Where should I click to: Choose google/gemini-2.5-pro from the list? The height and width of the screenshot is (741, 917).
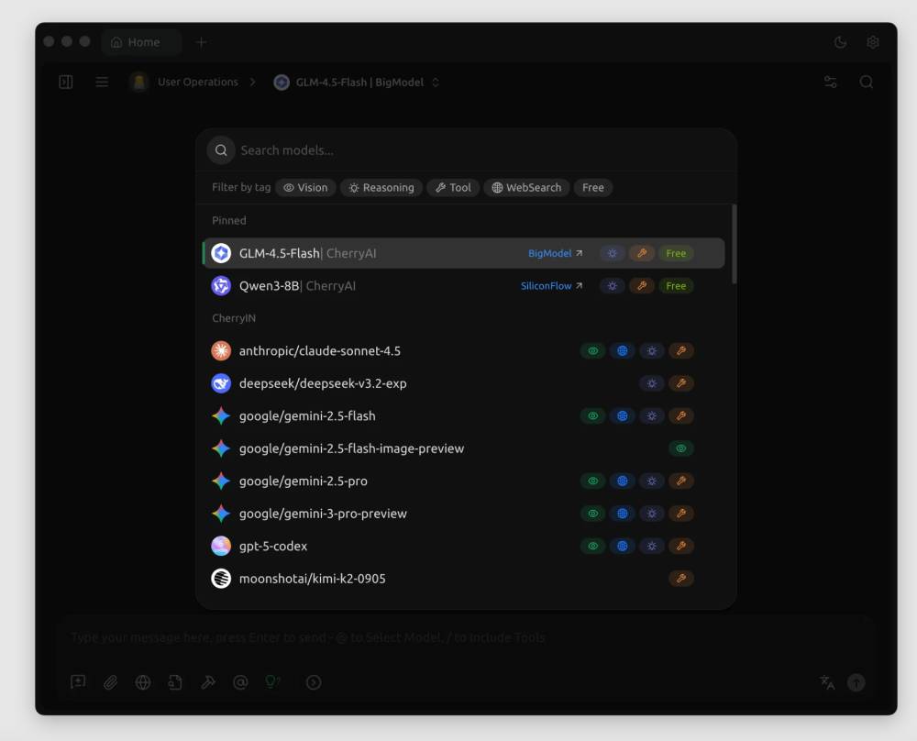point(303,481)
